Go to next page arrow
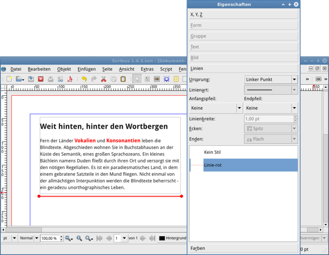Image resolution: width=329 pixels, height=255 pixels. (143, 238)
